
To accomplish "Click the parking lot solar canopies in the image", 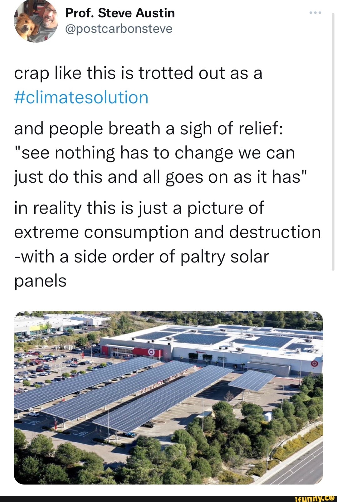I will (125, 399).
